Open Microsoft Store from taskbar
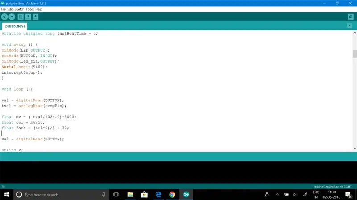 [x=144, y=195]
